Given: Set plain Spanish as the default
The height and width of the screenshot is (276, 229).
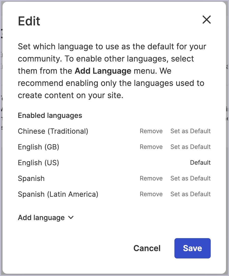Looking at the screenshot, I should pos(190,178).
